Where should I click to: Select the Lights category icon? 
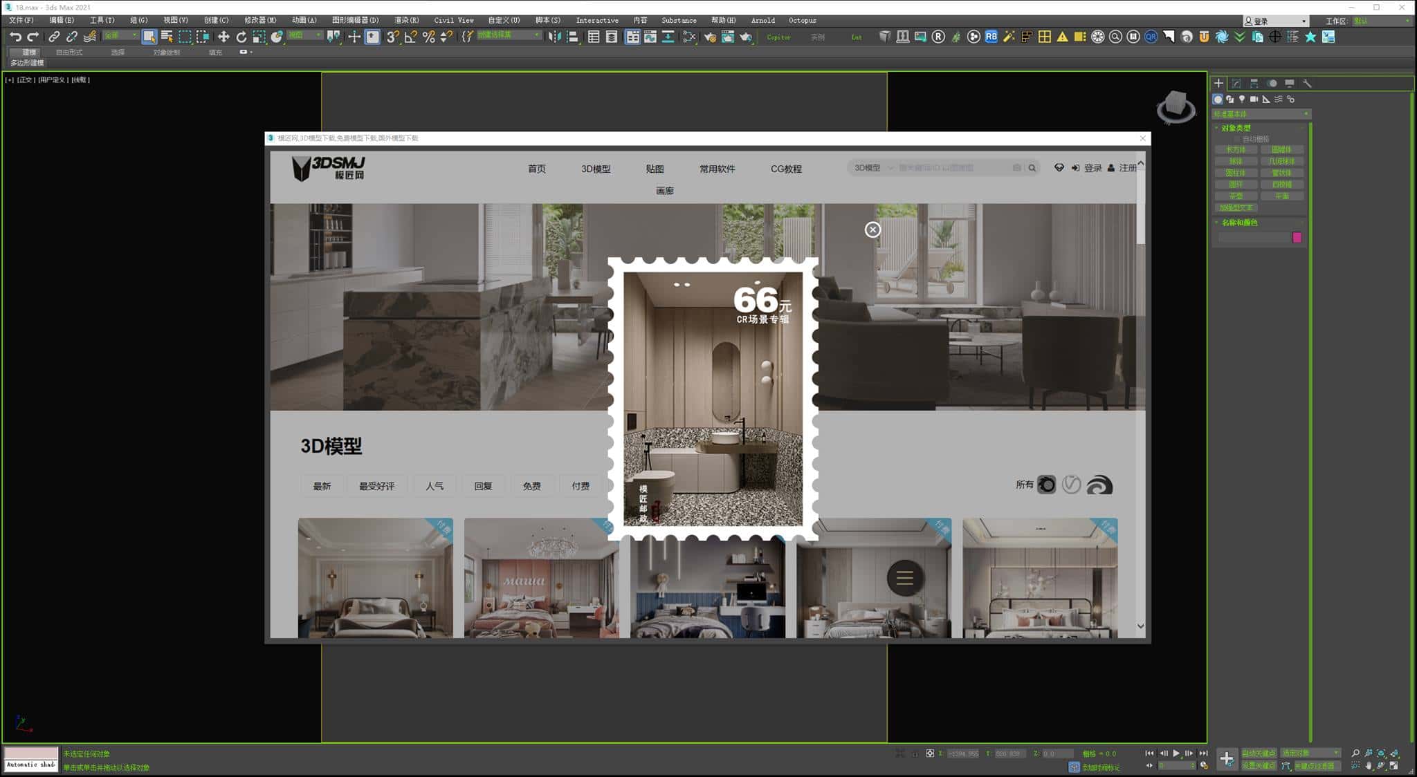coord(1242,99)
